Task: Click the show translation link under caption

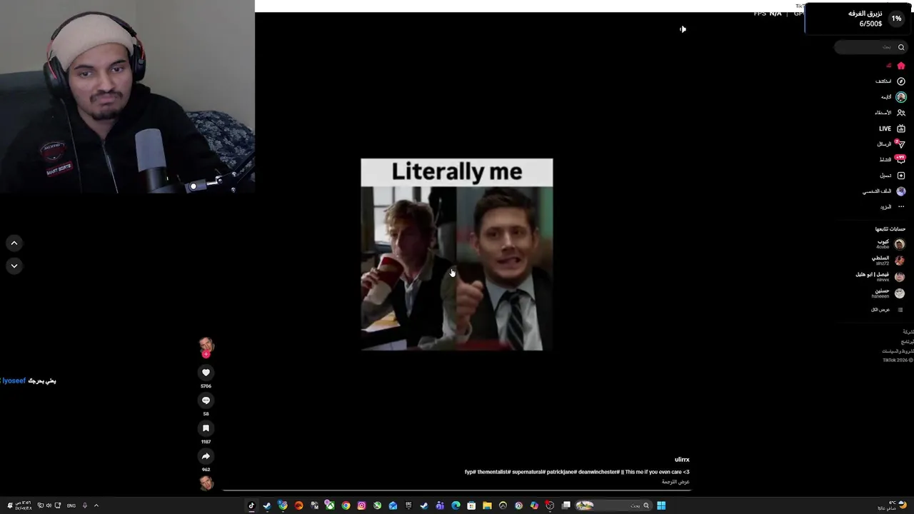Action: click(x=676, y=482)
